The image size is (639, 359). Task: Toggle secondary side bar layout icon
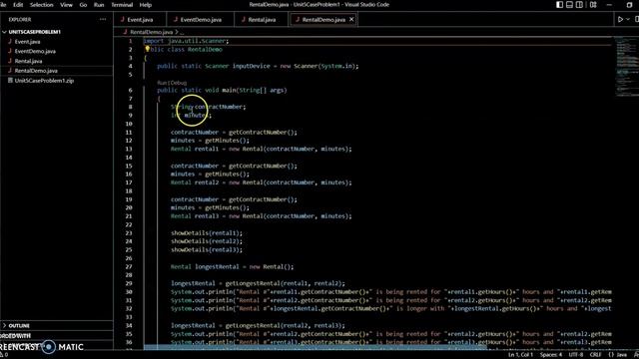point(579,5)
